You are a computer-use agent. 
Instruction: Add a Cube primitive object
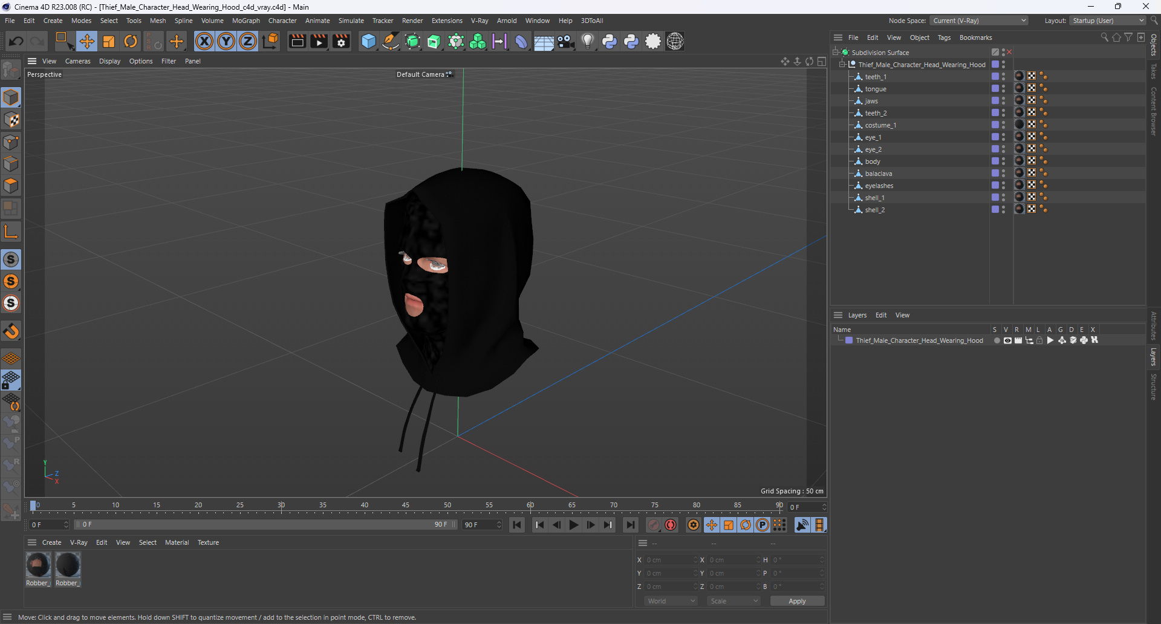click(x=368, y=41)
